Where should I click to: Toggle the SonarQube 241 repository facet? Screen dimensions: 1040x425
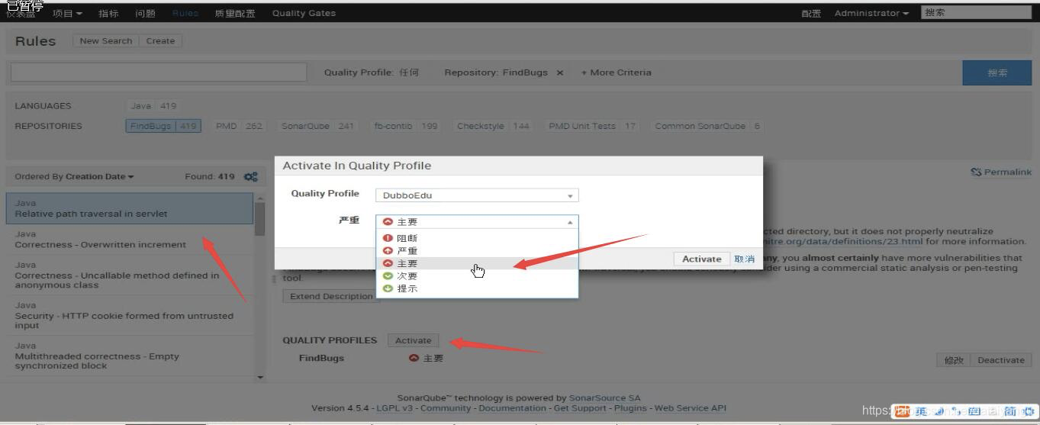click(x=318, y=126)
